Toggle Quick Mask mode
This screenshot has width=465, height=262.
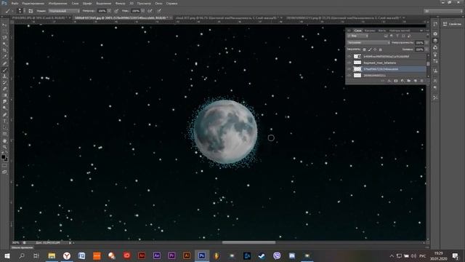[4, 165]
